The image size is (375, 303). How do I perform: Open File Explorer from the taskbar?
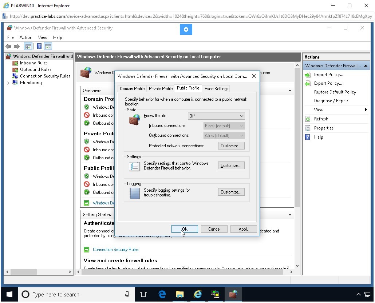pos(179,294)
